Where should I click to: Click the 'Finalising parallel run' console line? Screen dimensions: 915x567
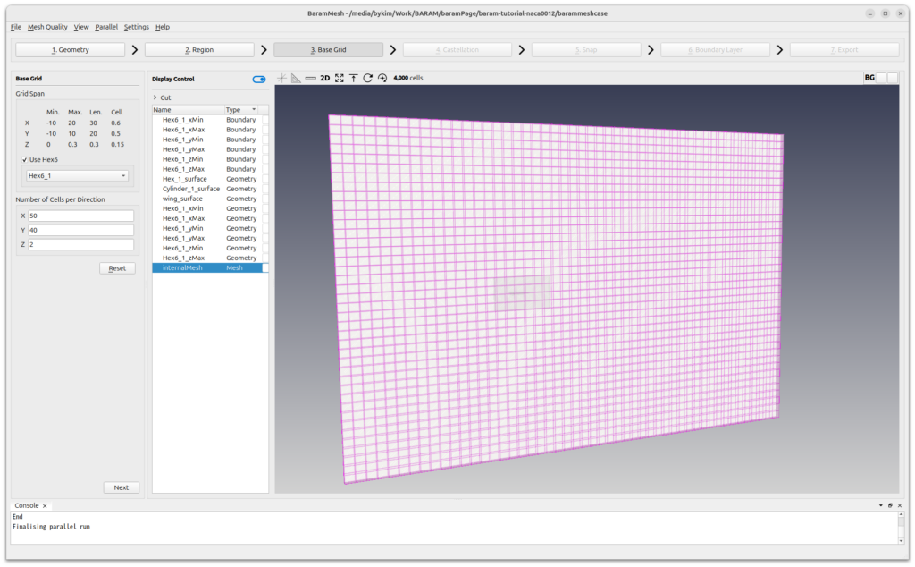point(51,527)
